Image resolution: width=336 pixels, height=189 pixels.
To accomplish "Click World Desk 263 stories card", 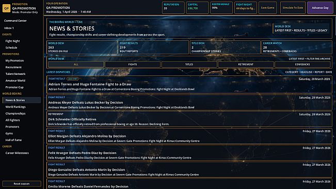I will pos(82,47).
